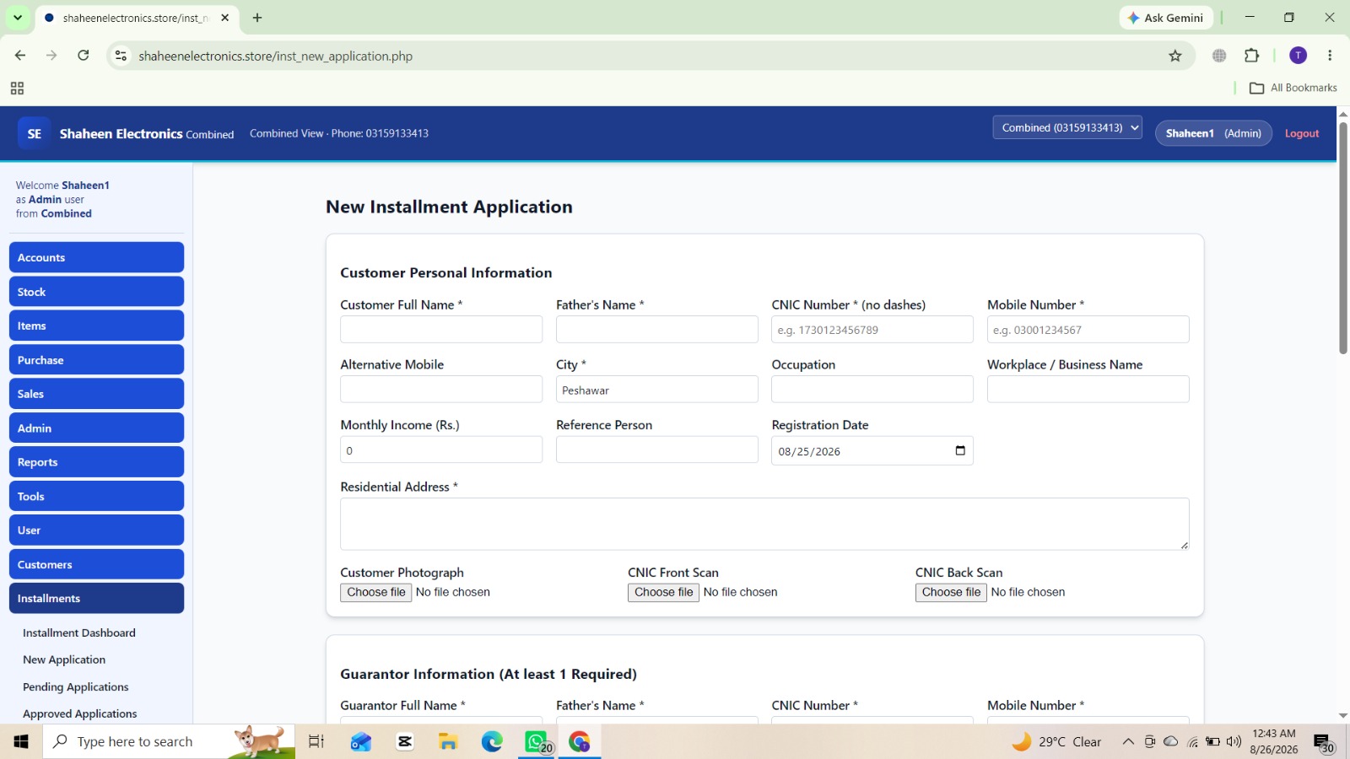The height and width of the screenshot is (759, 1350).
Task: Show hidden system tray icons
Action: (x=1128, y=741)
